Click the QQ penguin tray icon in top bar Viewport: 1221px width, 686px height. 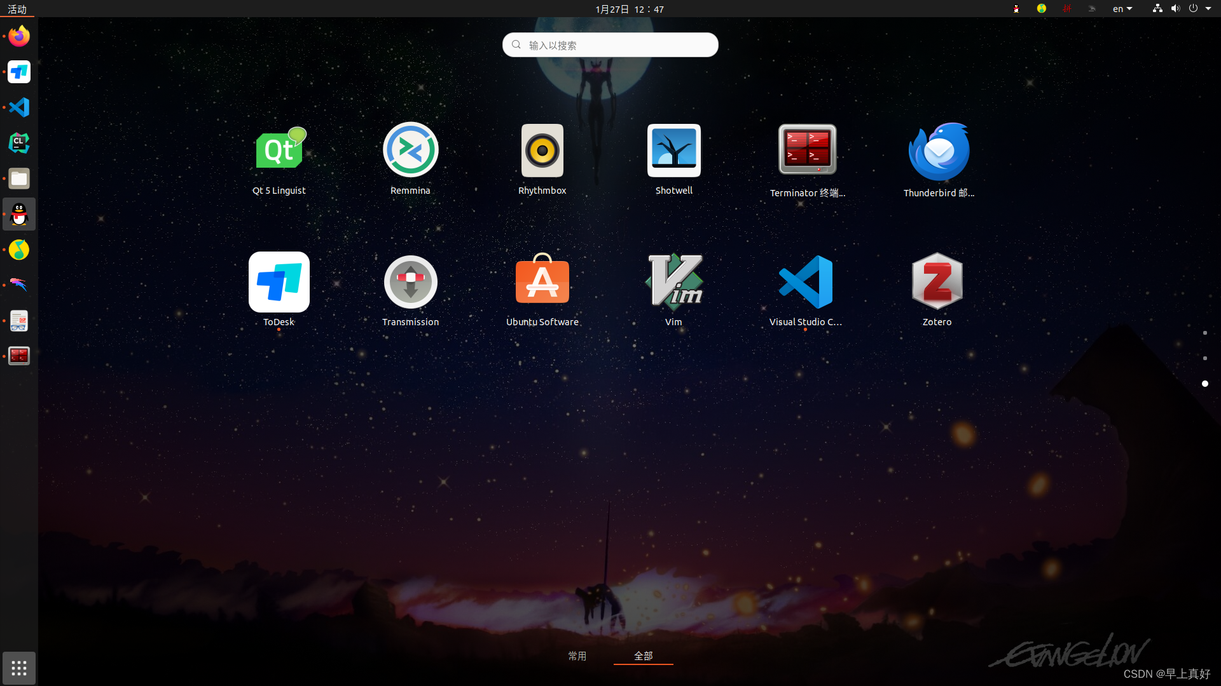pos(1016,9)
